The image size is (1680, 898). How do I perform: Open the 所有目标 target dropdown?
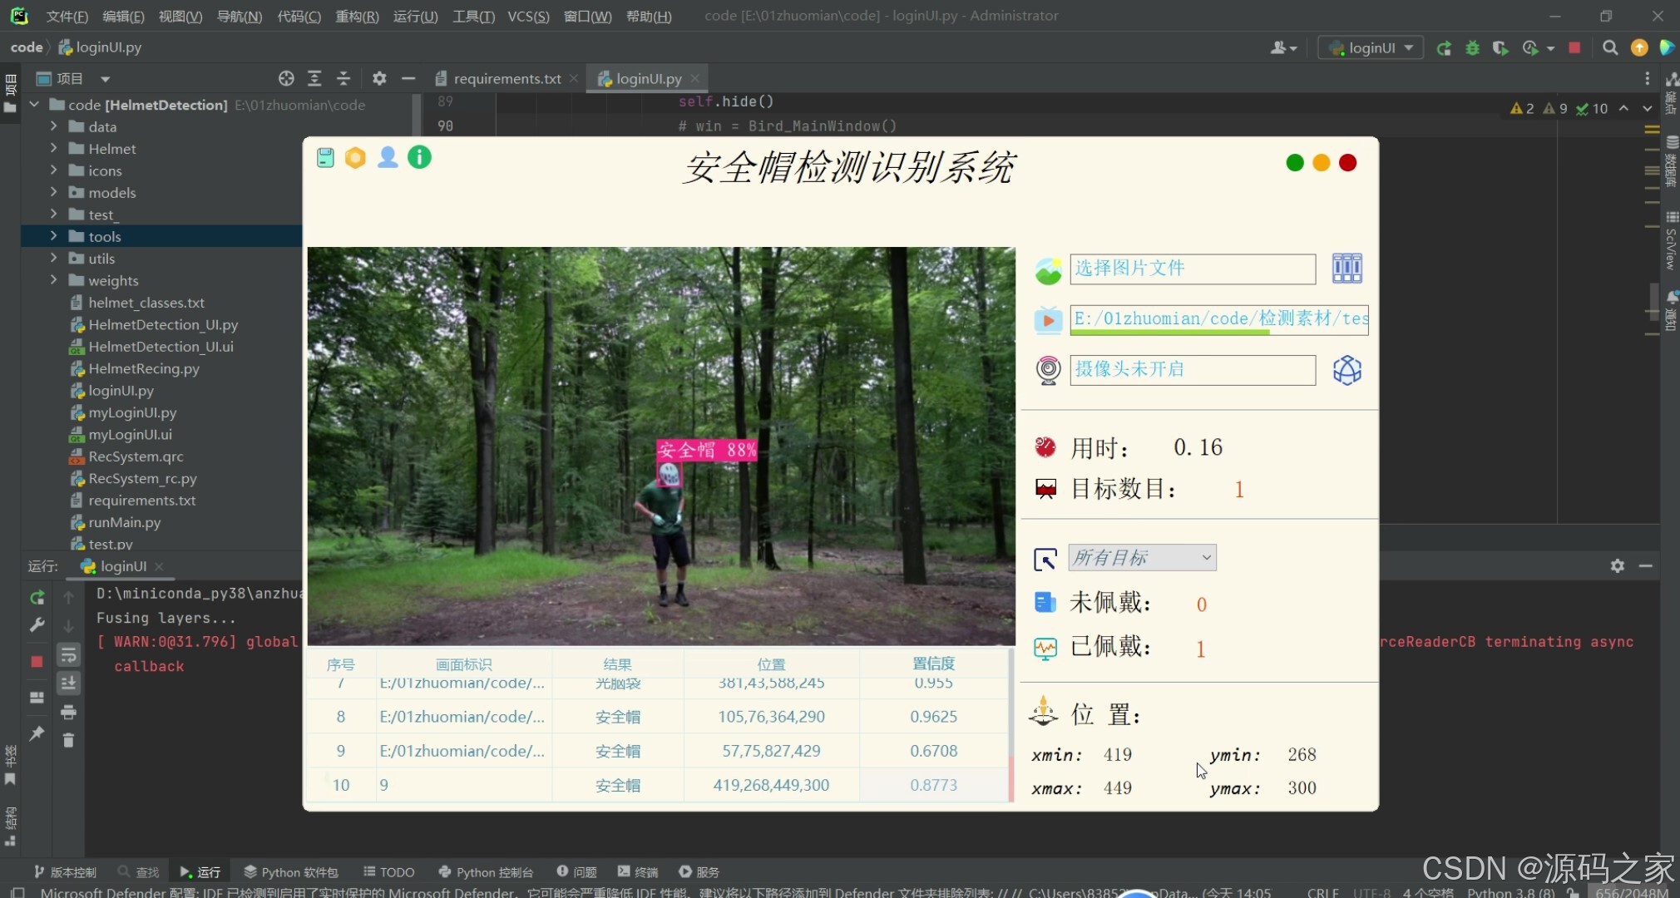[x=1142, y=558]
